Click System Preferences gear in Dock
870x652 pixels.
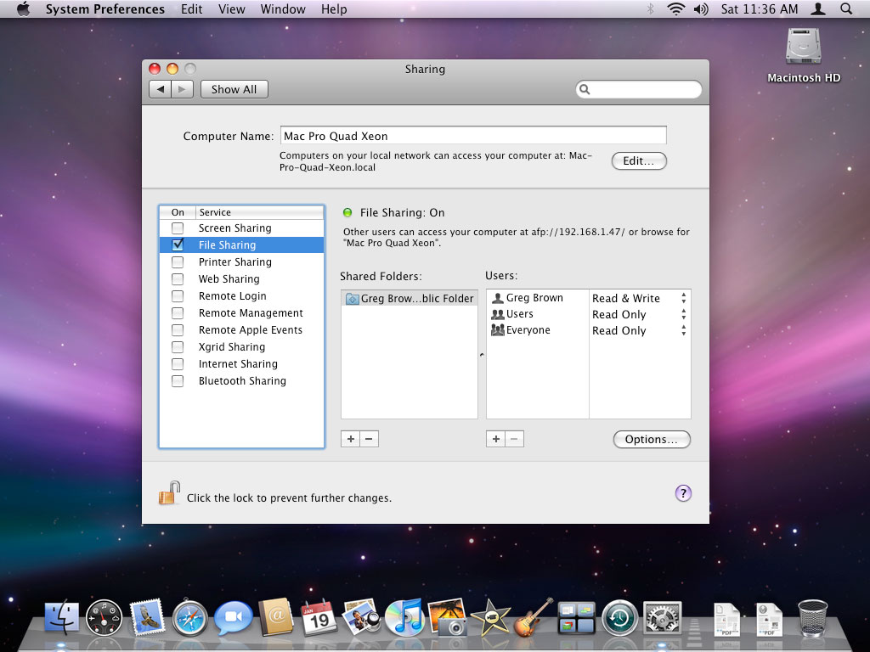pos(662,618)
